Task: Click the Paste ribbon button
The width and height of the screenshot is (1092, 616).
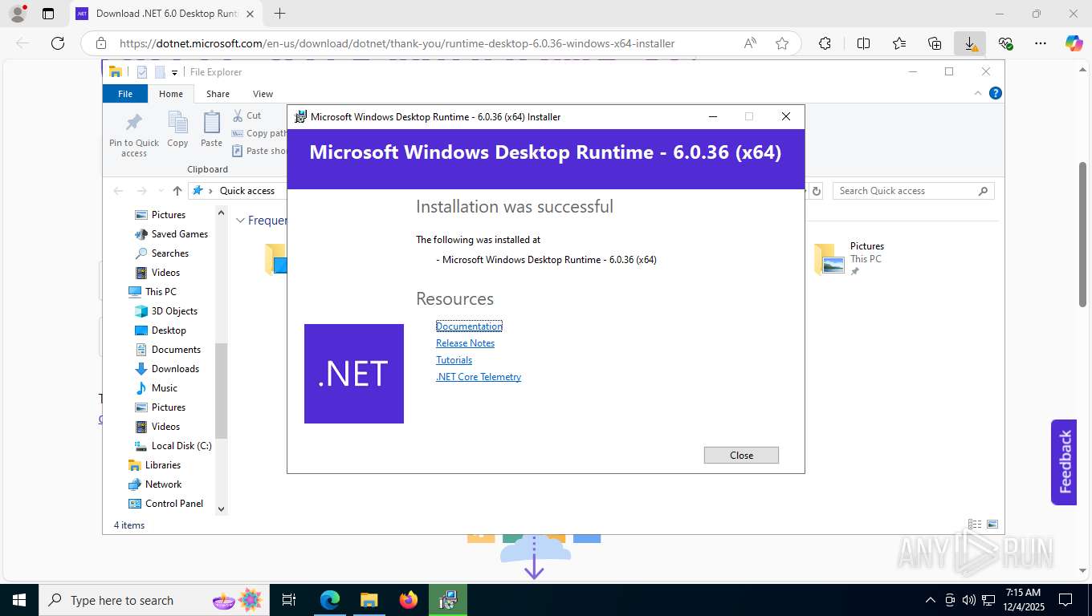Action: [x=211, y=130]
